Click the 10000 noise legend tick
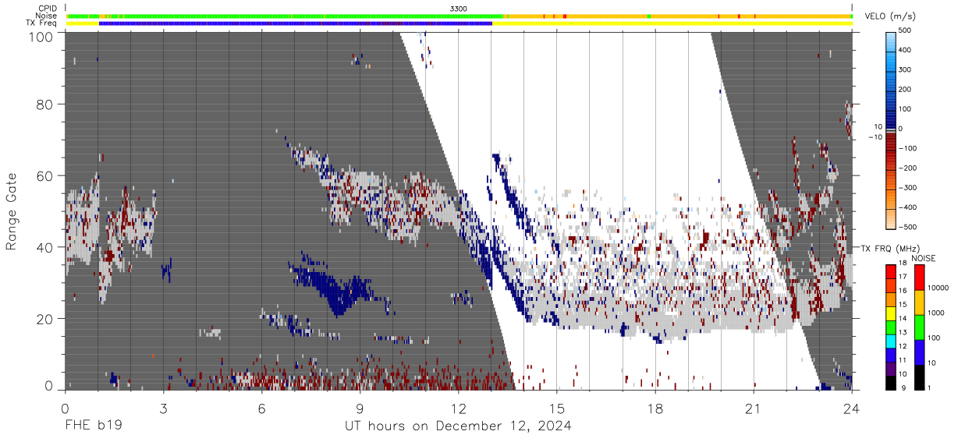Viewport: 958px width, 442px height. (938, 288)
